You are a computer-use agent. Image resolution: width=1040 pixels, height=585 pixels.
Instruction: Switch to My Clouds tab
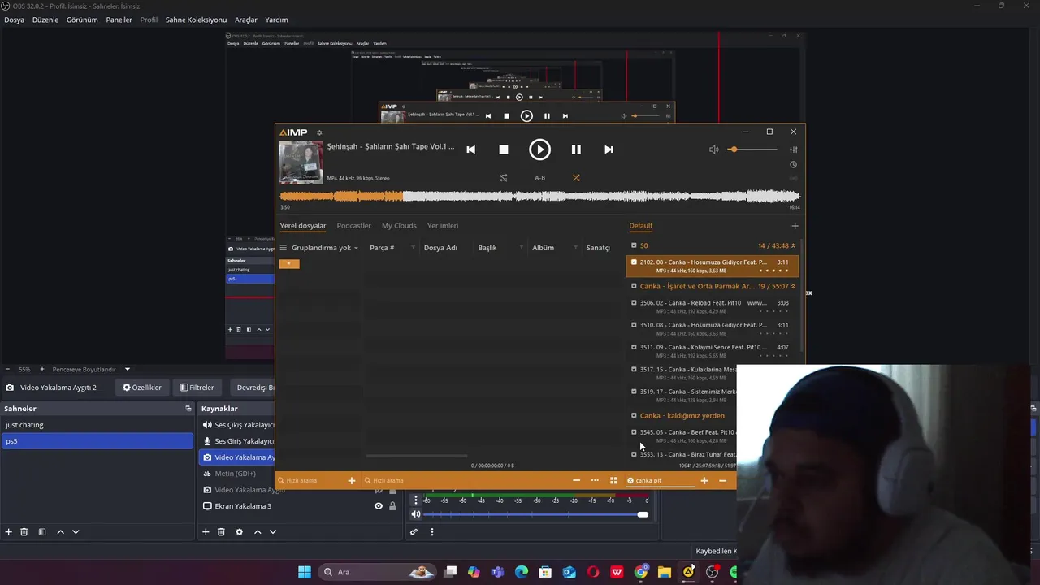(399, 226)
